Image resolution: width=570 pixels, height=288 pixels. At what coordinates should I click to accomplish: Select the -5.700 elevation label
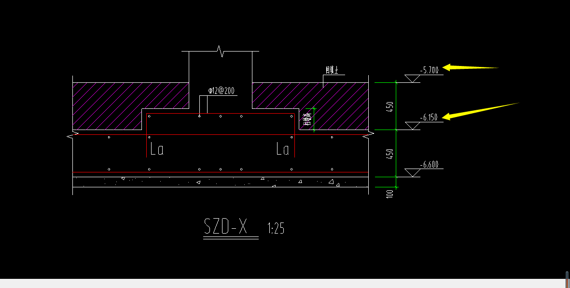click(x=430, y=70)
